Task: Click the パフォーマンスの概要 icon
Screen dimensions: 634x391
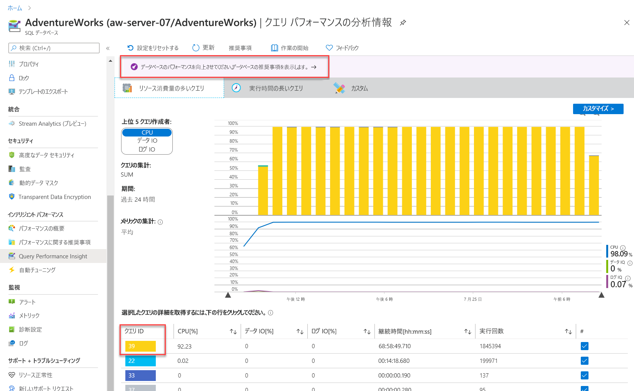Action: coord(12,228)
